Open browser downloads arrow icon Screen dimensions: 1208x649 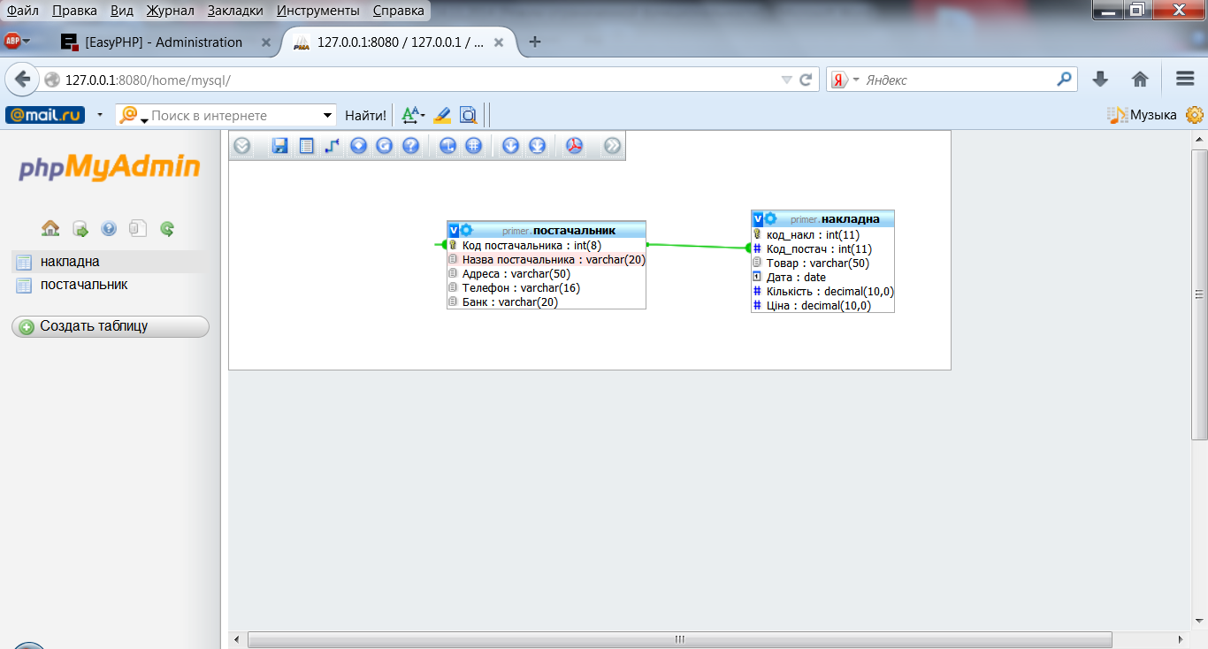[x=1100, y=80]
